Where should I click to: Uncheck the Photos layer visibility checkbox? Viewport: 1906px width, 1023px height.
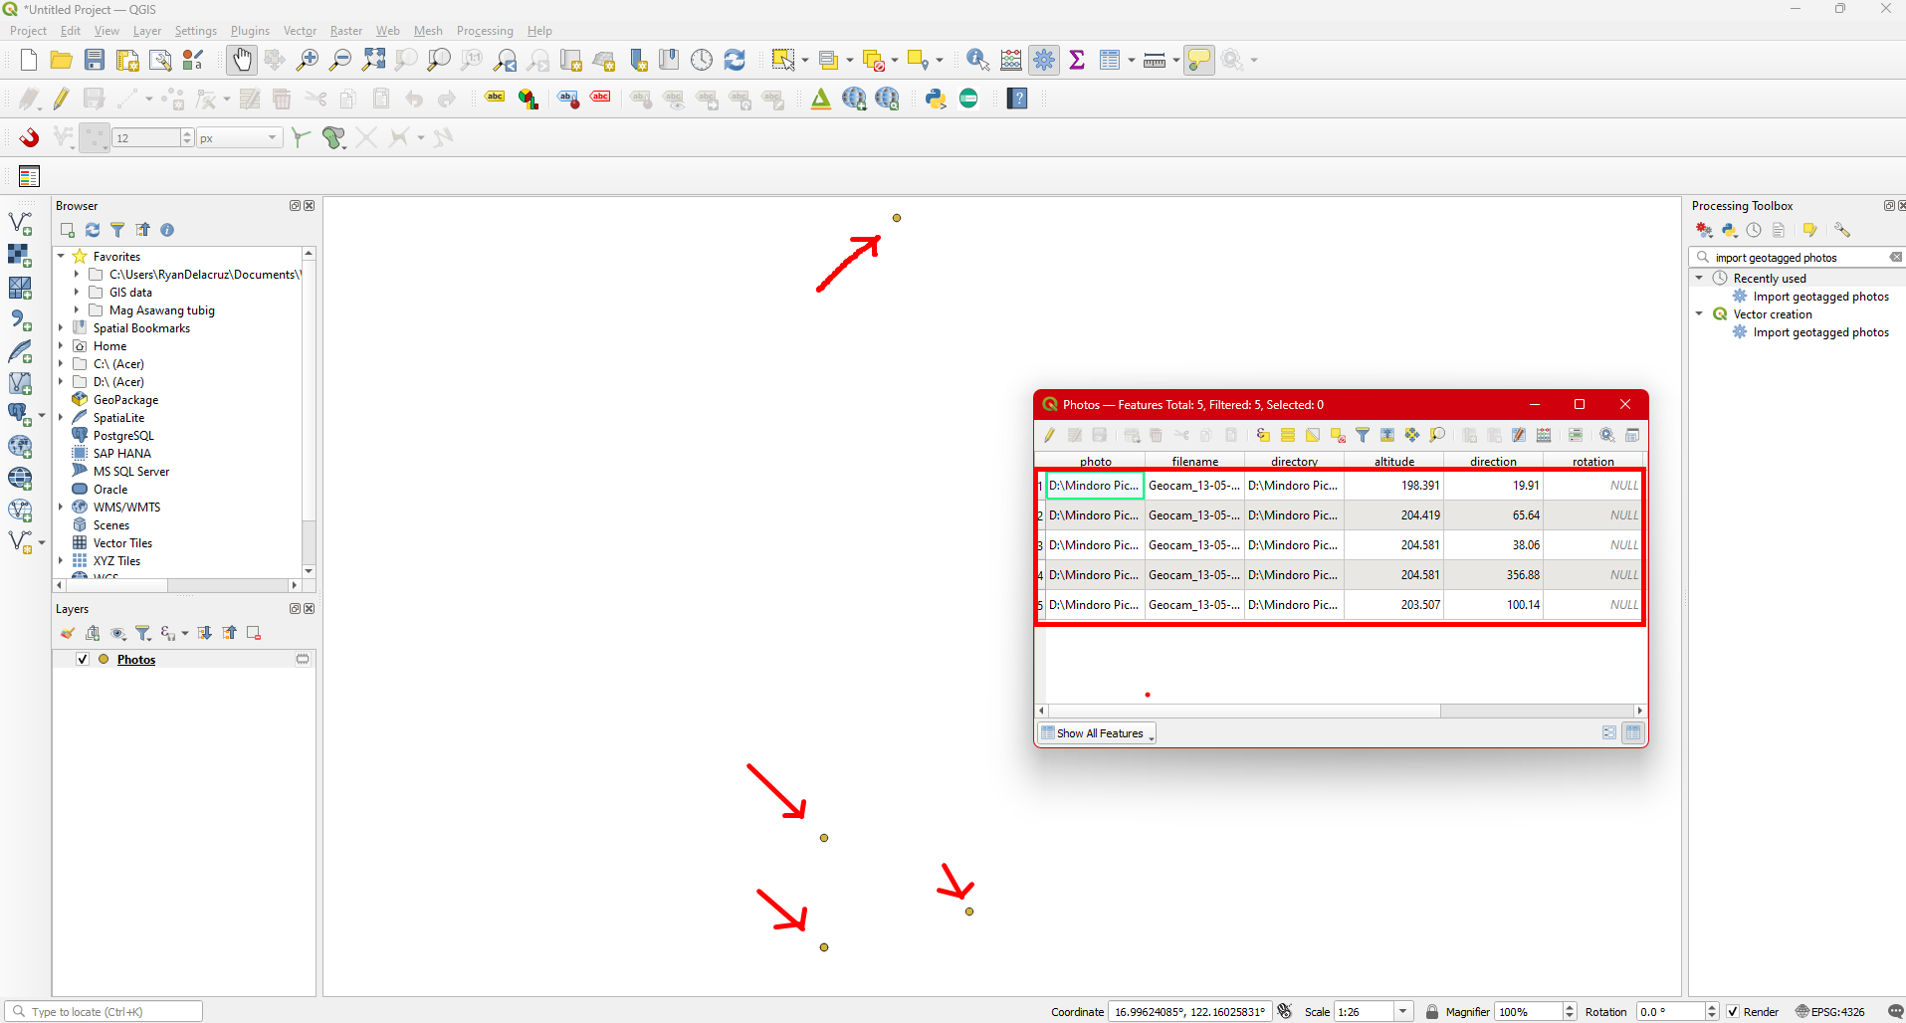83,660
